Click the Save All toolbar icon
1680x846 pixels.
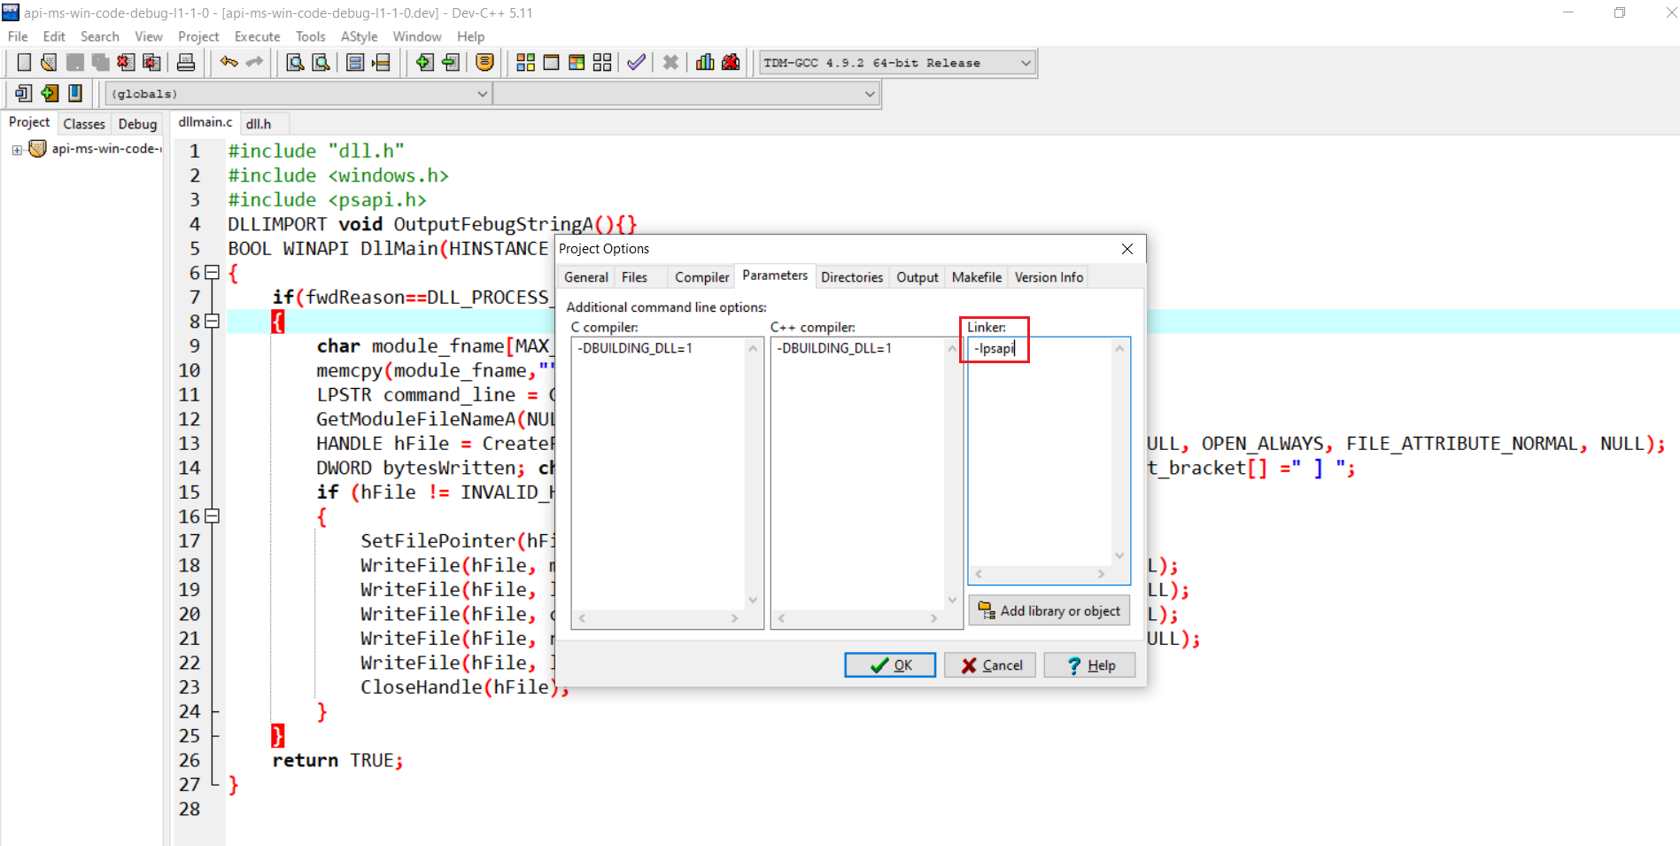[x=100, y=62]
